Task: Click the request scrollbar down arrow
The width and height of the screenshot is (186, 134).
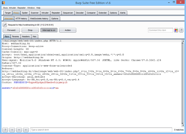Action: click(x=183, y=125)
